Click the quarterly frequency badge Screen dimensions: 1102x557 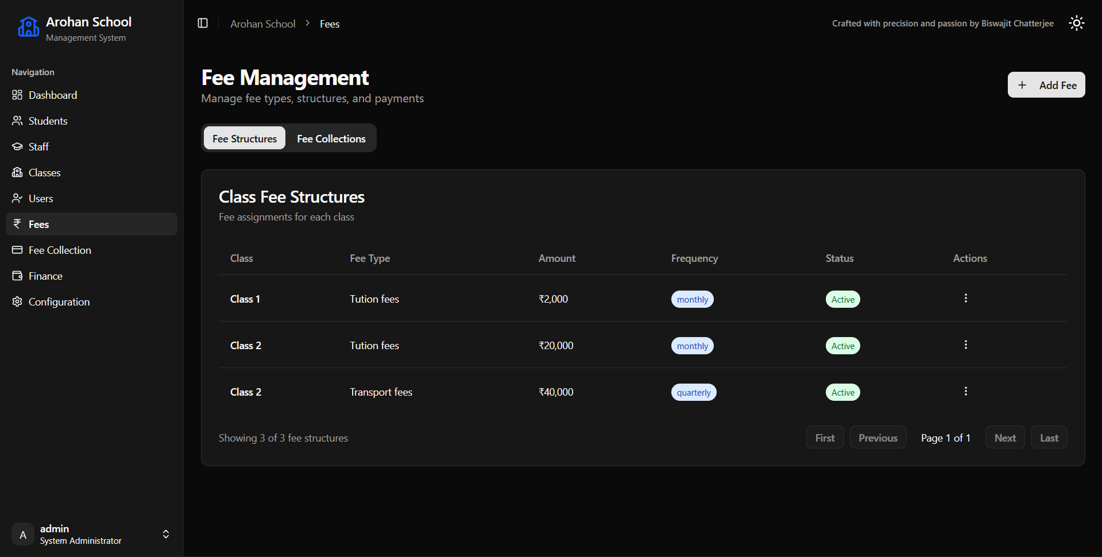(693, 392)
